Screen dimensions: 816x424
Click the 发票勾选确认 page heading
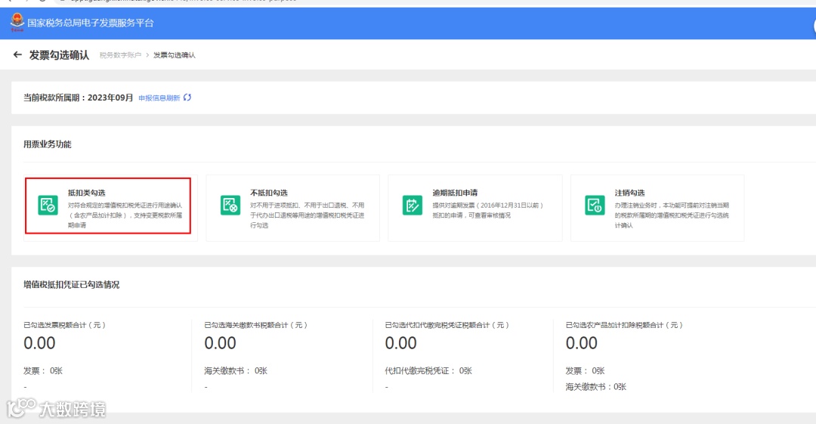point(59,54)
